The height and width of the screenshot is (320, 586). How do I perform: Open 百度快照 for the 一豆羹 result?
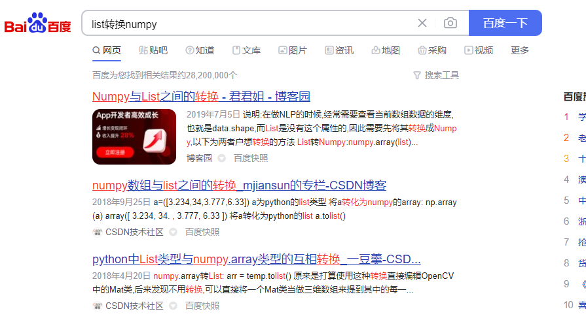[202, 306]
